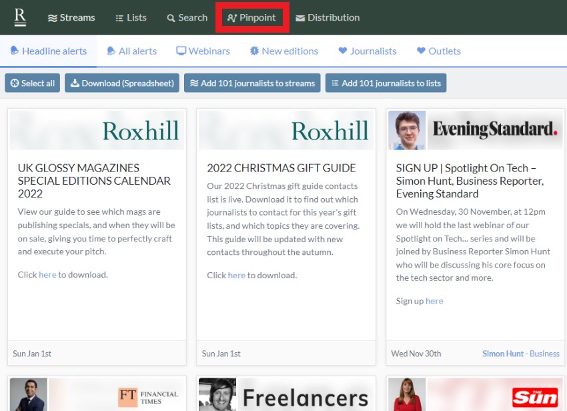Click 'here' sign up link for Spotlight webinar
This screenshot has height=411, width=567.
click(434, 301)
